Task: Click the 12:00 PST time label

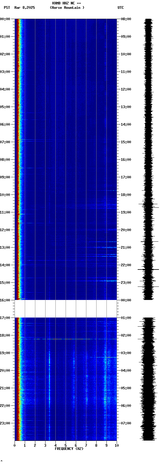Action: click(5, 230)
